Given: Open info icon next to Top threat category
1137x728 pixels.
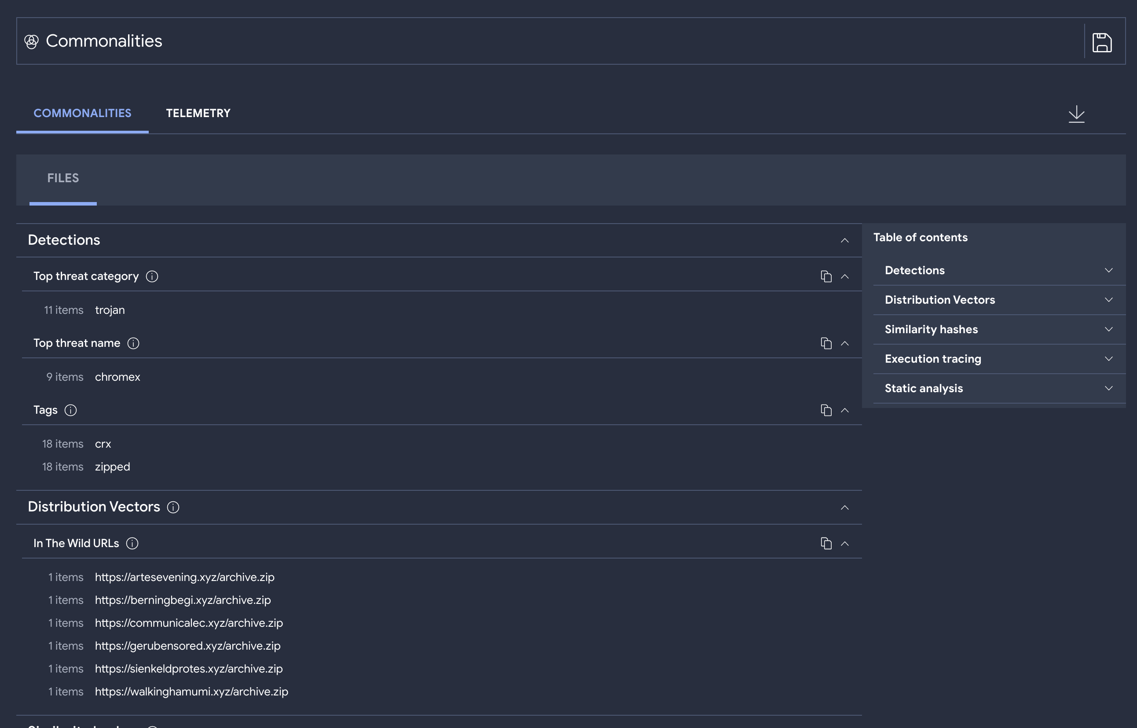Looking at the screenshot, I should coord(152,276).
